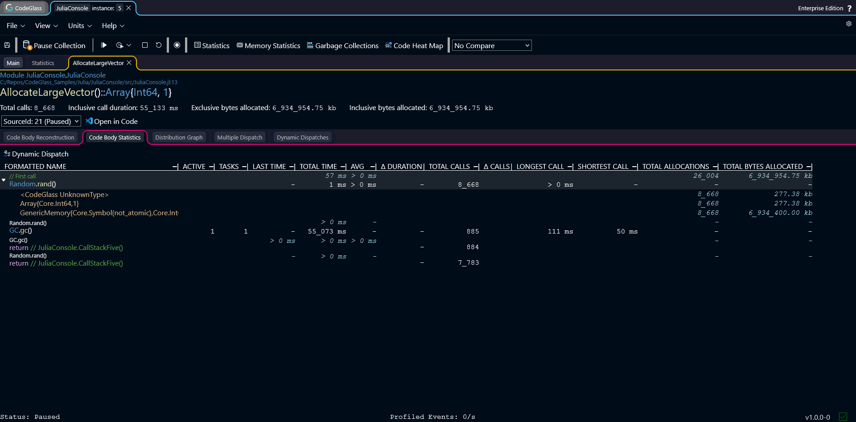The width and height of the screenshot is (856, 422).
Task: Select the JuliaConsole instance 5 tab
Action: point(89,8)
